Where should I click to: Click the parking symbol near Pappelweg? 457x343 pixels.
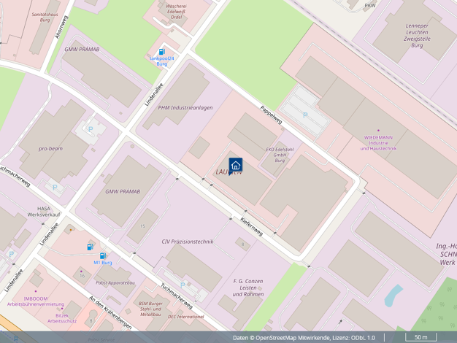coord(305,115)
